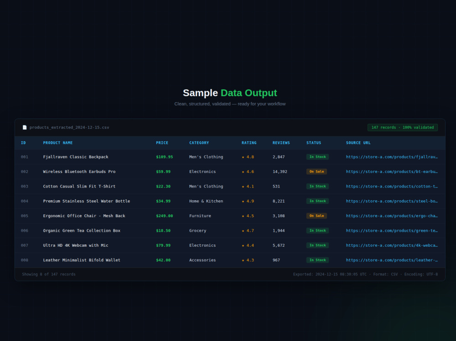Click the 8,221 reviews cell
Viewport: 456px width, 341px height.
279,201
